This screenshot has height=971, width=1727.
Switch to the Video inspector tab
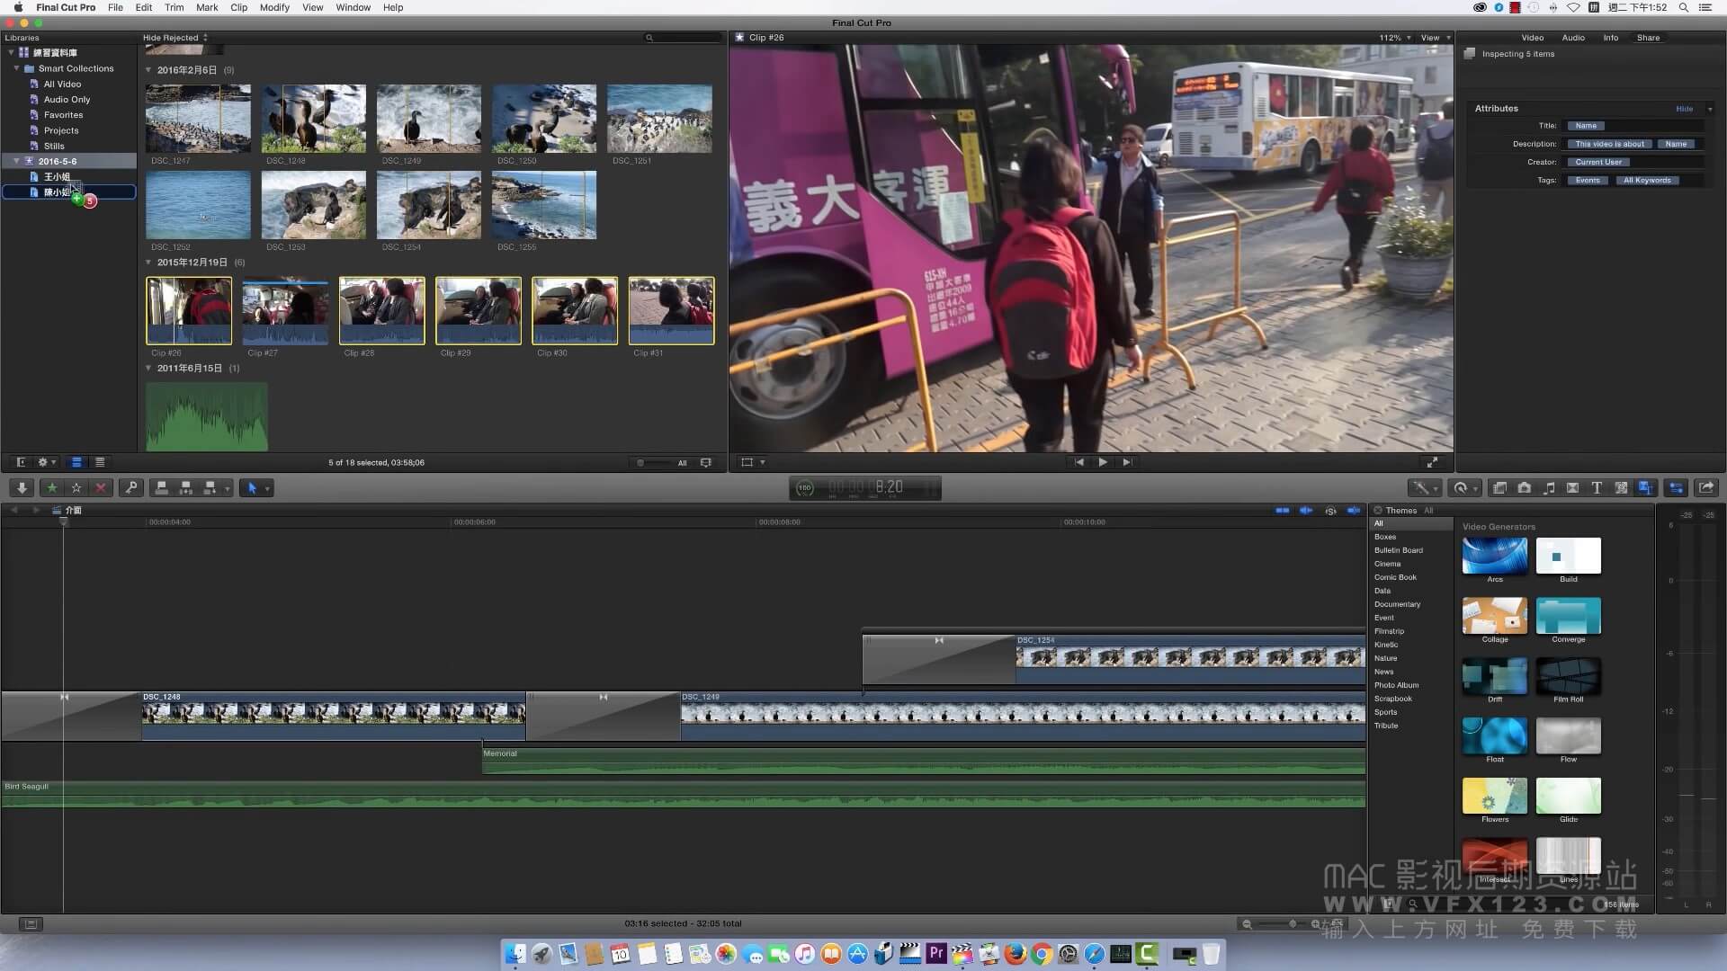coord(1532,38)
